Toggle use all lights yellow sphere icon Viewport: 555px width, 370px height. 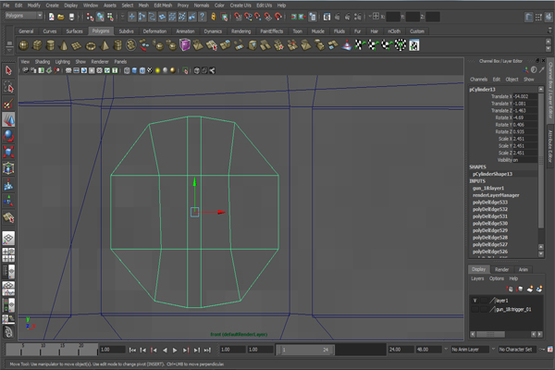coord(157,70)
